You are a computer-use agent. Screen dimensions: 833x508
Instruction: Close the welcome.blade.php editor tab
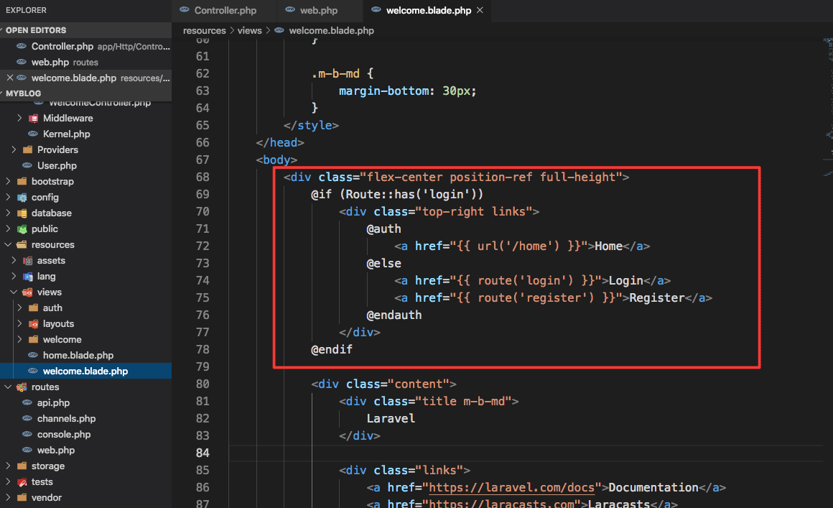coord(480,11)
